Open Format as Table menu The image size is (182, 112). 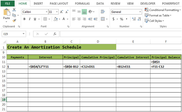coord(158,15)
